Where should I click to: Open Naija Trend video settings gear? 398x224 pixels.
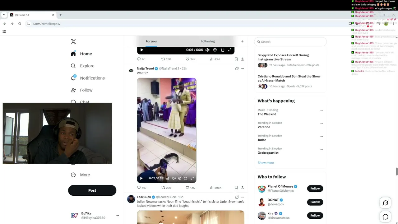pyautogui.click(x=180, y=178)
